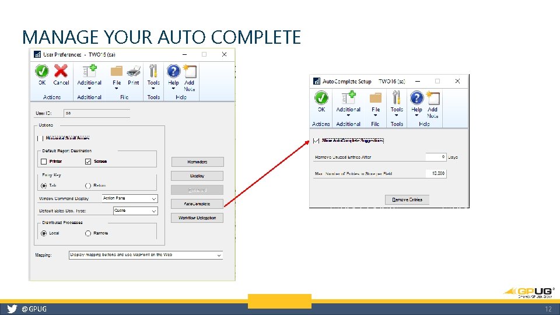Select the Tab entry key radio button
Image resolution: width=560 pixels, height=315 pixels.
coord(44,185)
